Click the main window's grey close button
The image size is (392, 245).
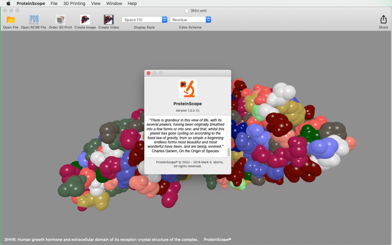(5, 10)
